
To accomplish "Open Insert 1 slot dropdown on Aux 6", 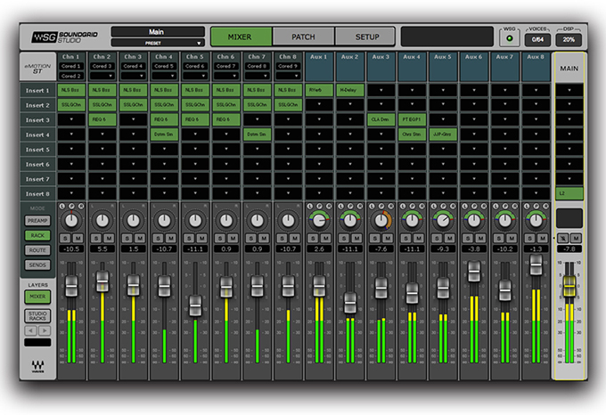I will (474, 90).
